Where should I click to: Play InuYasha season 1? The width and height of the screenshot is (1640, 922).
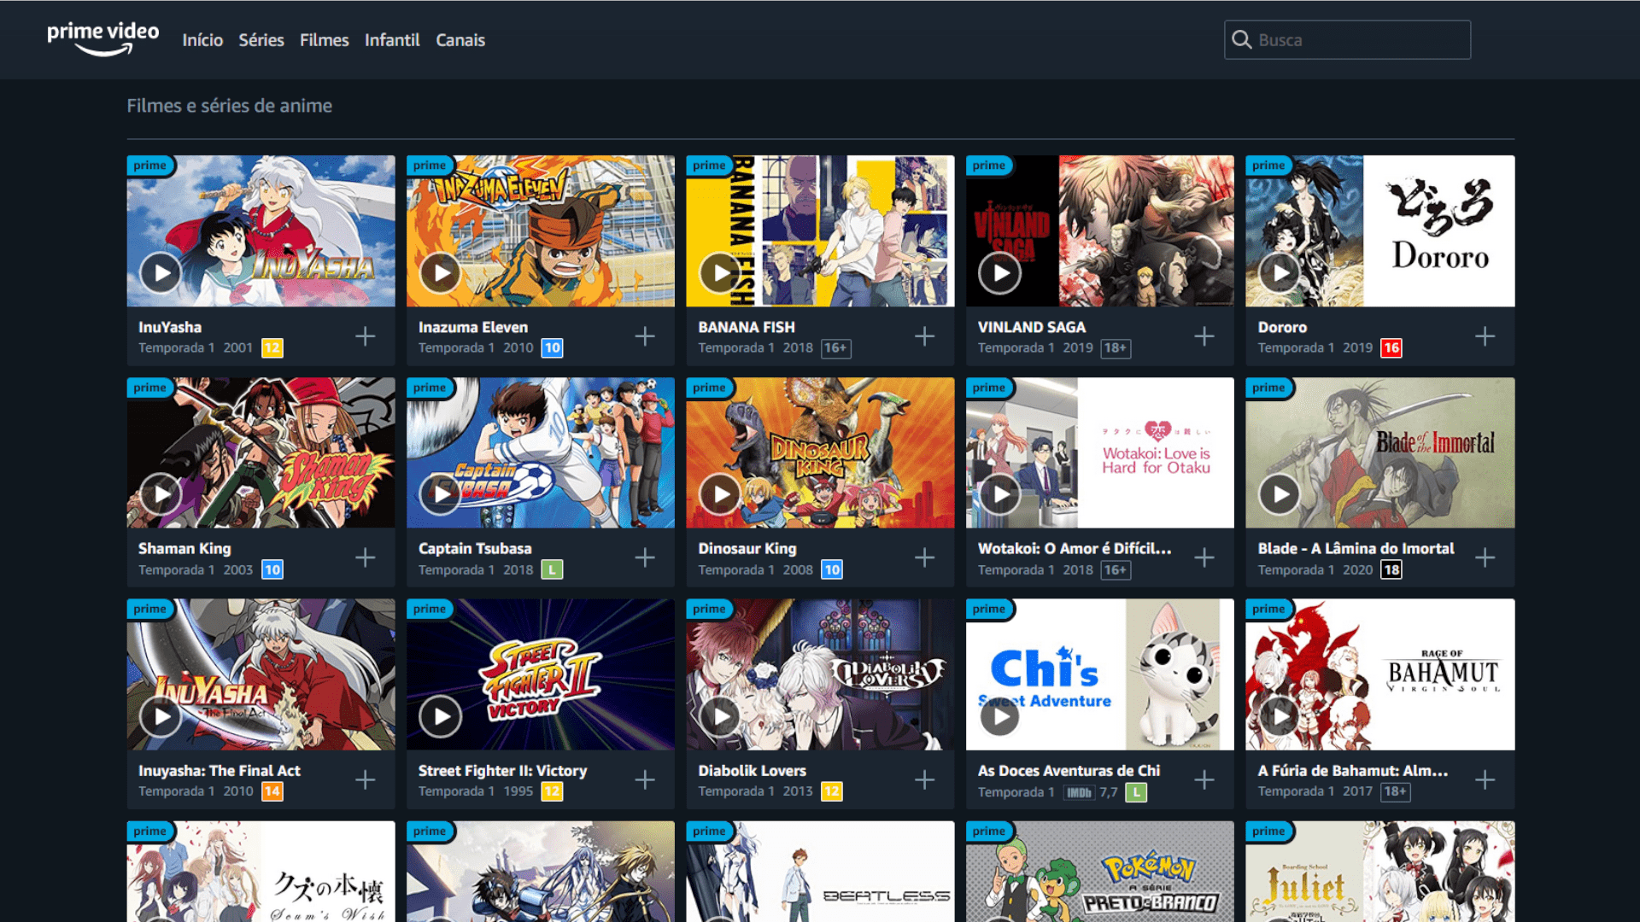161,273
